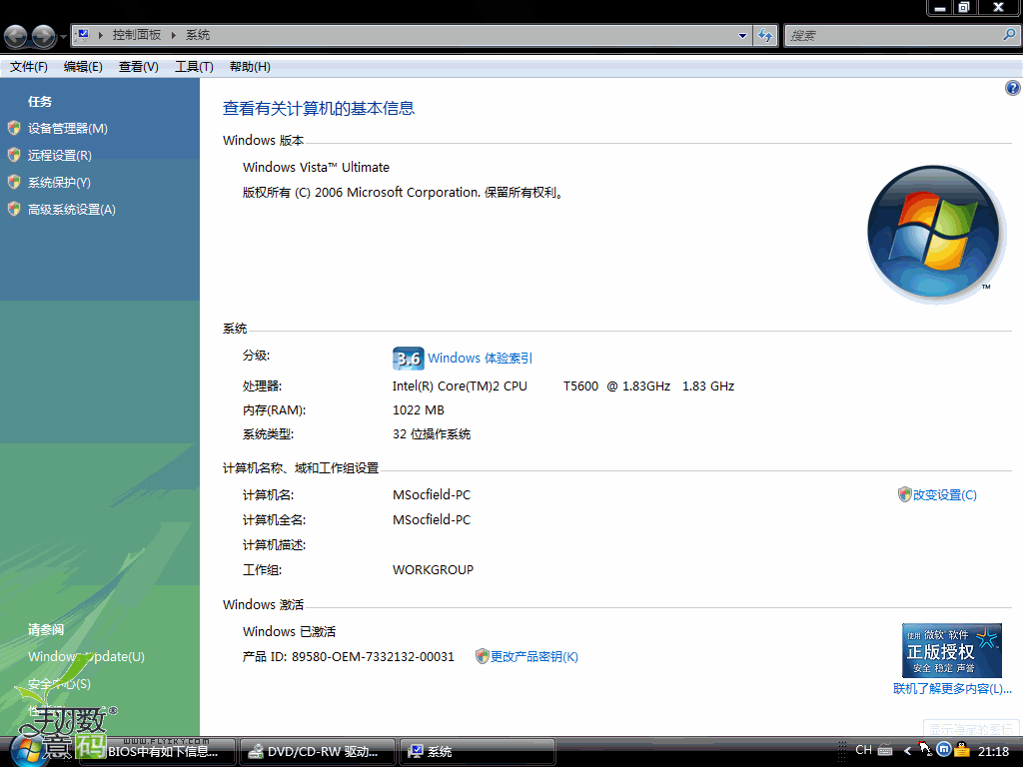This screenshot has height=767, width=1023.
Task: Open Windows Update(U) in the sidebar
Action: pyautogui.click(x=86, y=657)
